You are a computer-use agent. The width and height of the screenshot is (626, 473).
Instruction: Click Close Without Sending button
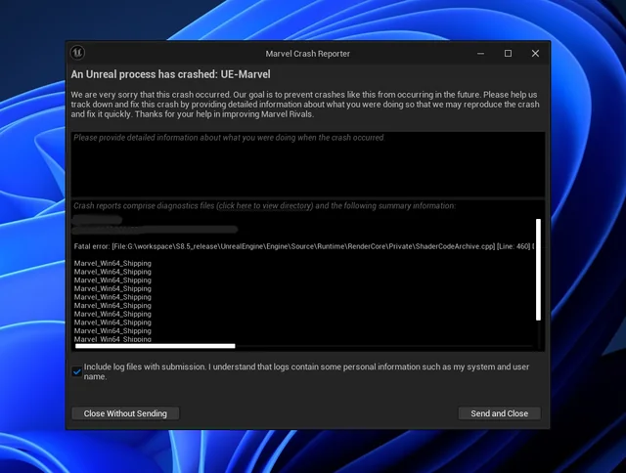point(125,413)
